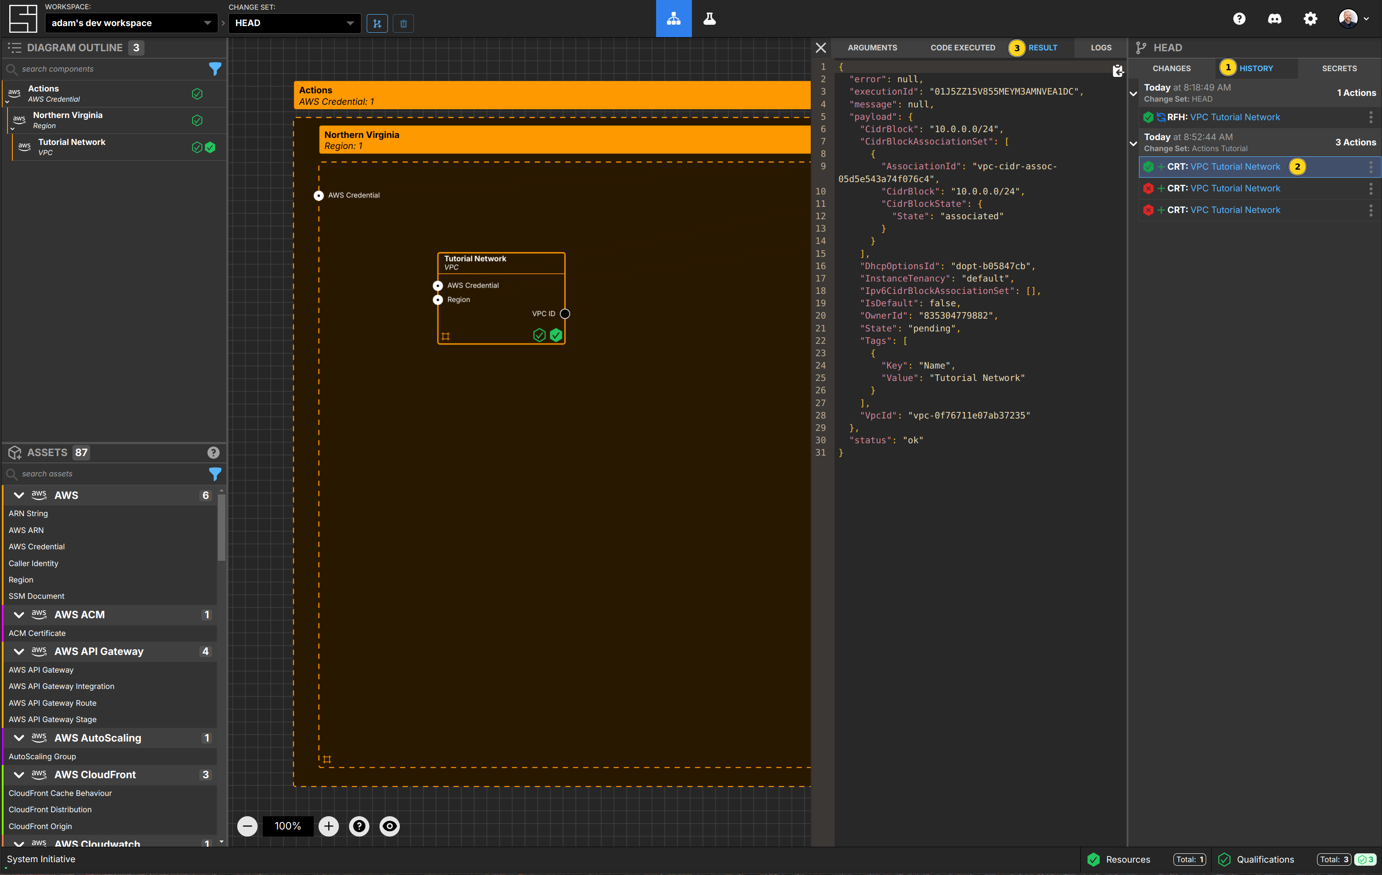Click Tutorial Network node resize handle
1382x875 pixels.
click(x=445, y=336)
